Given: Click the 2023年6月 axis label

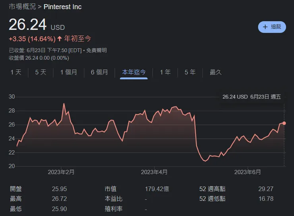Looking at the screenshot, I should pyautogui.click(x=248, y=172).
